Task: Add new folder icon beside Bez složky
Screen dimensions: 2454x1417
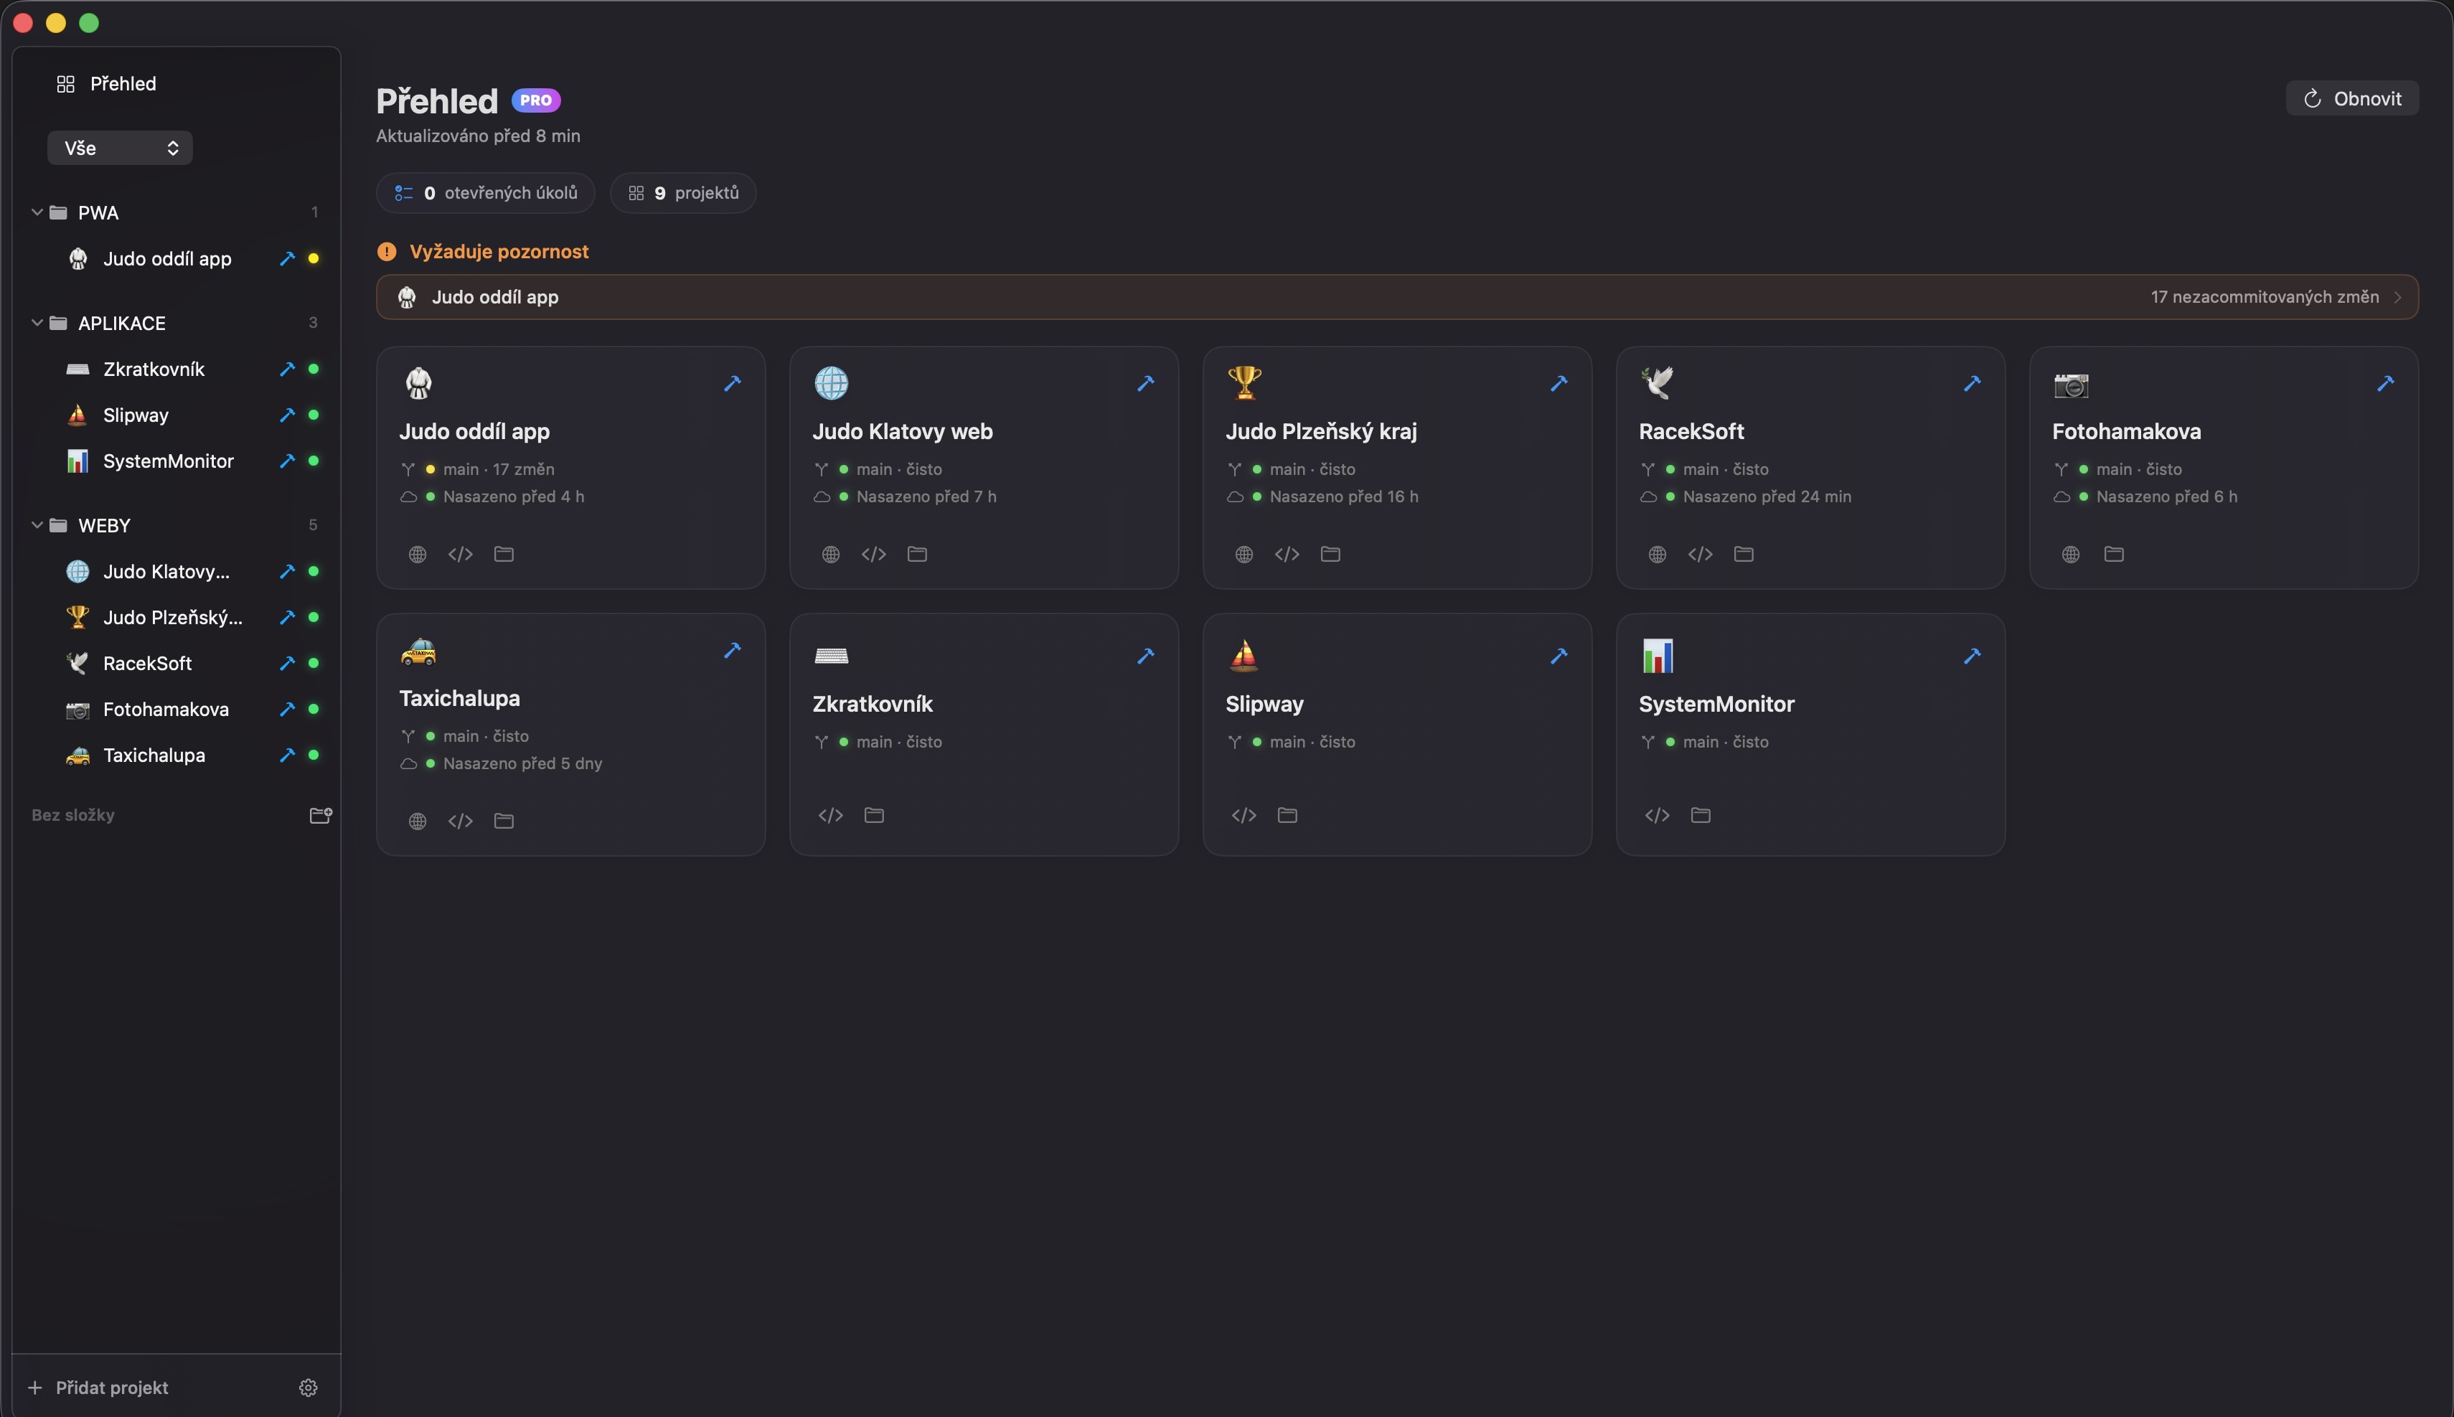Action: (x=320, y=814)
